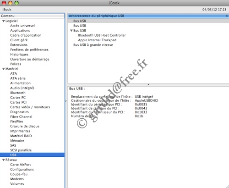Click the Bus USB : details heading
Screen dimensions: 229x188
[x=77, y=88]
